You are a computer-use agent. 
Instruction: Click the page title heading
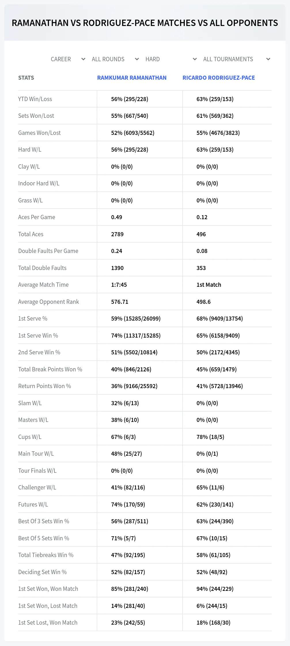(145, 23)
